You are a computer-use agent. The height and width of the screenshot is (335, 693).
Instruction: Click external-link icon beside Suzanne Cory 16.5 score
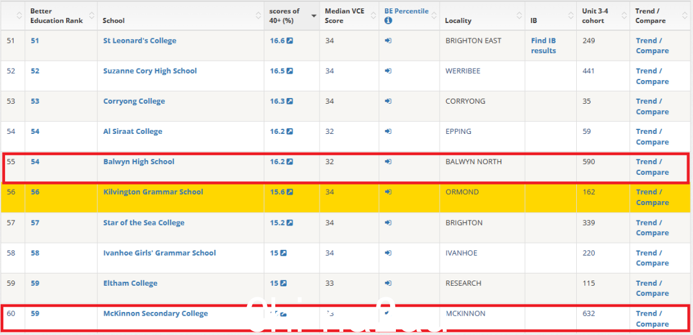(x=289, y=71)
